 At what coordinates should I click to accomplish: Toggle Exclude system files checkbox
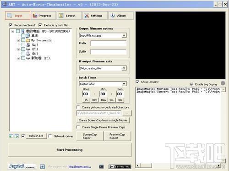(40, 25)
